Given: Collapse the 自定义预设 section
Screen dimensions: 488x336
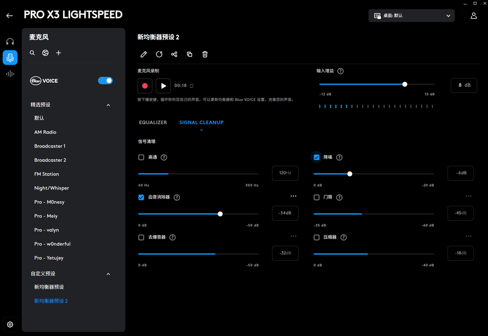Looking at the screenshot, I should pyautogui.click(x=109, y=274).
